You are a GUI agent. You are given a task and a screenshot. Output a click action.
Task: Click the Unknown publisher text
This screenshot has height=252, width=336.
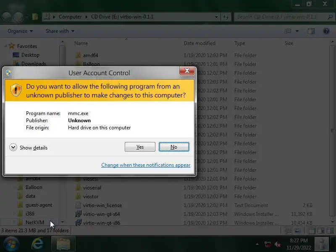pyautogui.click(x=79, y=121)
